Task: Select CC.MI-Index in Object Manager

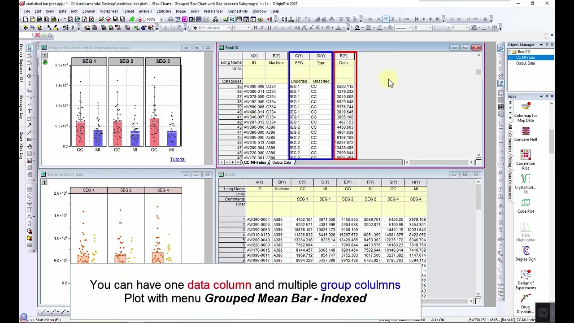Action: [525, 57]
